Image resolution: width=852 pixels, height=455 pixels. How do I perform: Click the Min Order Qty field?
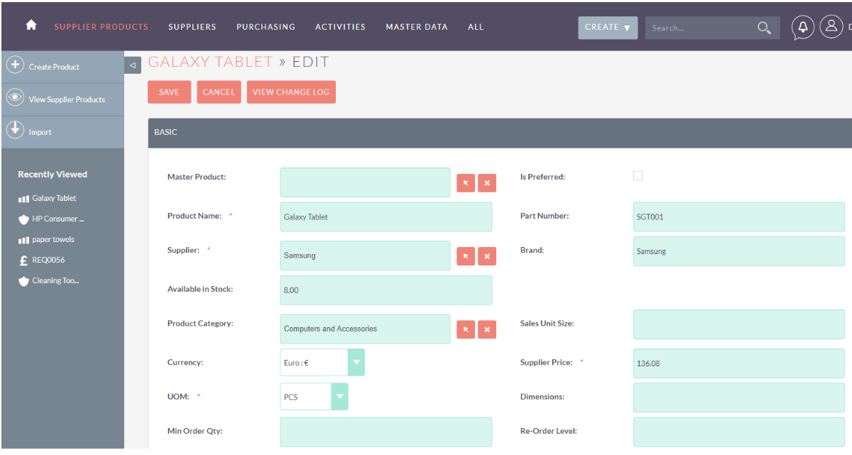[386, 432]
